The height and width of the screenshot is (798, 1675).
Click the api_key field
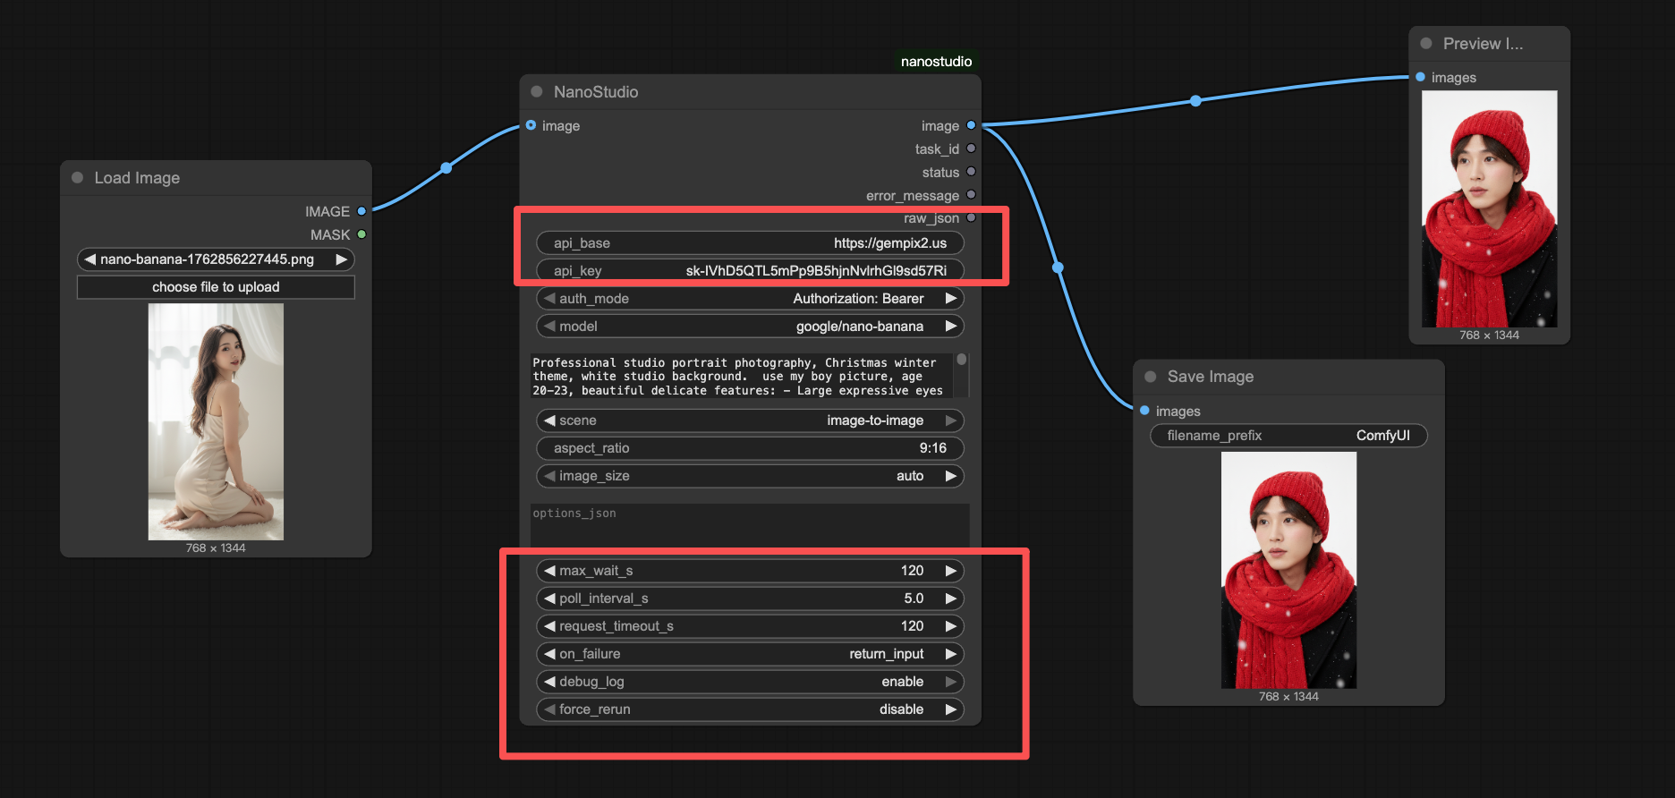click(750, 271)
